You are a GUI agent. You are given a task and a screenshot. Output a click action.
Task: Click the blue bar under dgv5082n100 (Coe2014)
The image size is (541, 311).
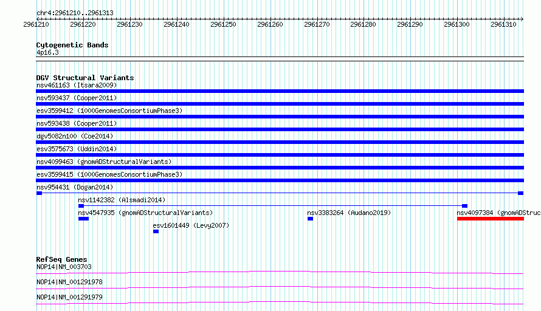[280, 142]
